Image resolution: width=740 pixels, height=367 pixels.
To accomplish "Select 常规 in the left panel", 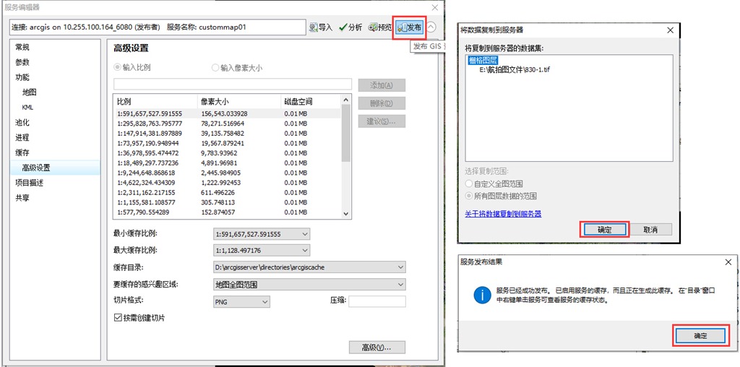I will click(22, 47).
